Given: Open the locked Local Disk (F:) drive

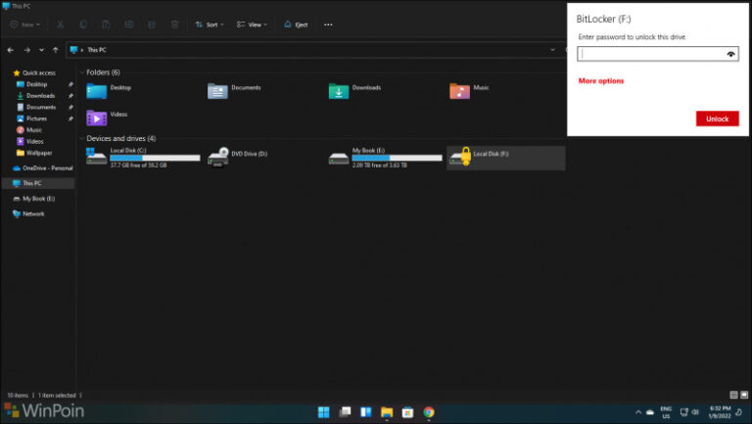Looking at the screenshot, I should click(x=458, y=157).
